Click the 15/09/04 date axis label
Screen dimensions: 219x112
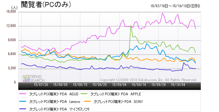coord(119,85)
